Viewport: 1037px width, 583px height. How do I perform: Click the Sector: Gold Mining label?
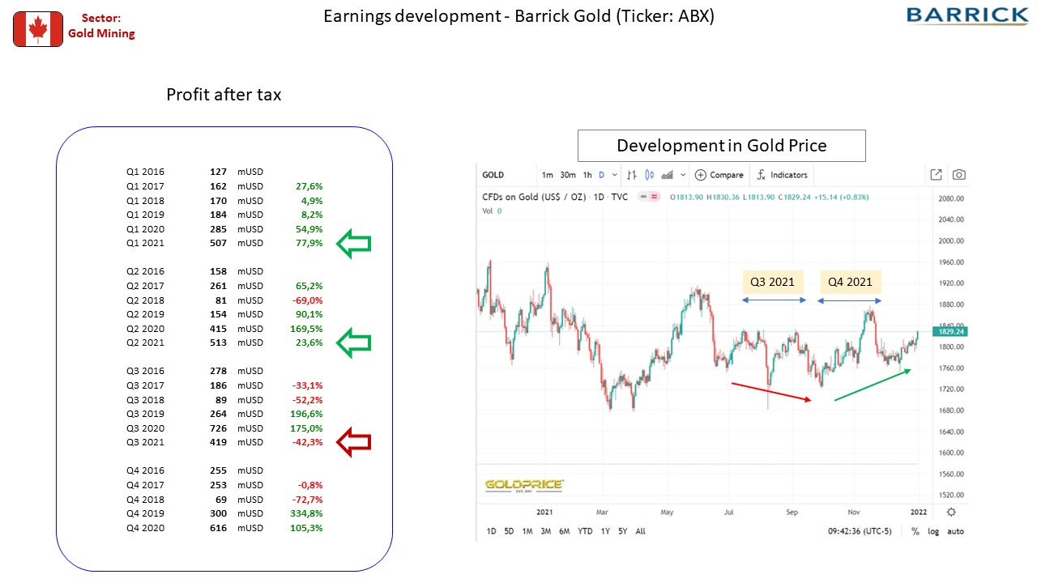101,25
